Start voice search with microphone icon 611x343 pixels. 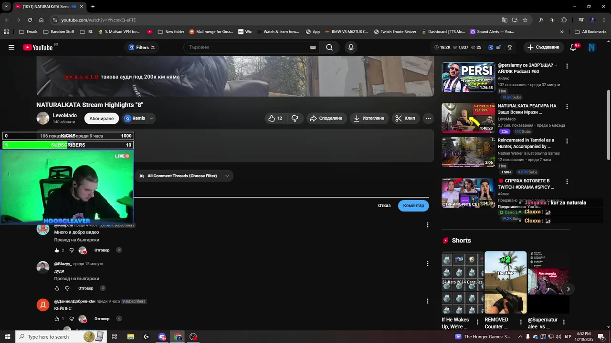[351, 47]
